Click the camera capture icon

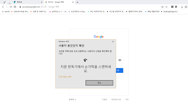(x=186, y=7)
